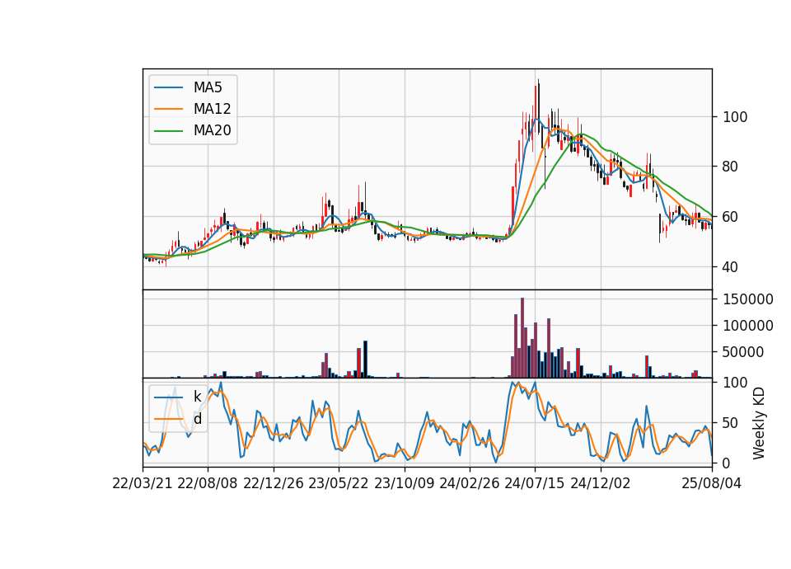Click the 22/03/21 date axis label
791x569 pixels.
coord(143,483)
